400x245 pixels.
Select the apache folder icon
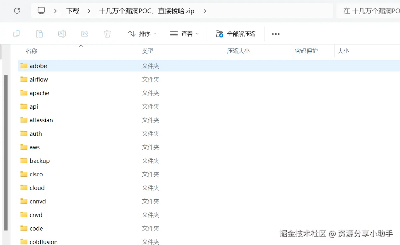(x=24, y=93)
